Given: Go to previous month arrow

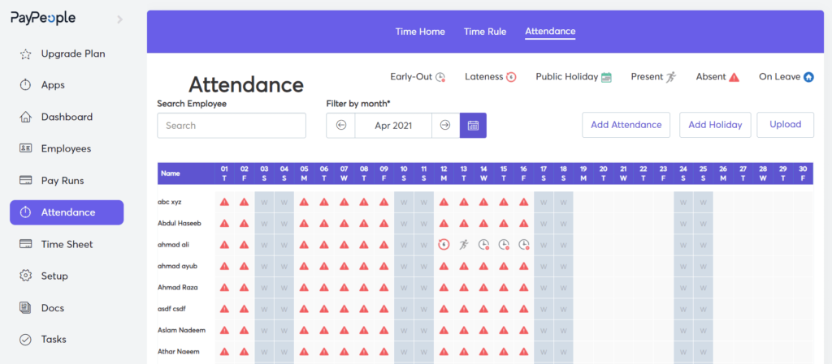Looking at the screenshot, I should pos(340,126).
